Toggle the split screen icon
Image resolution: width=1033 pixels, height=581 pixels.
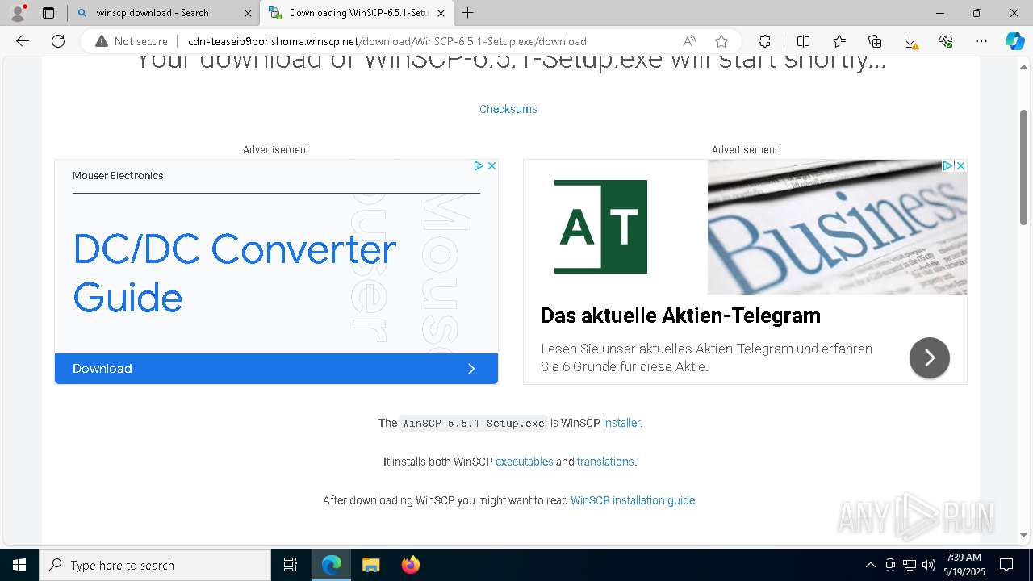803,41
